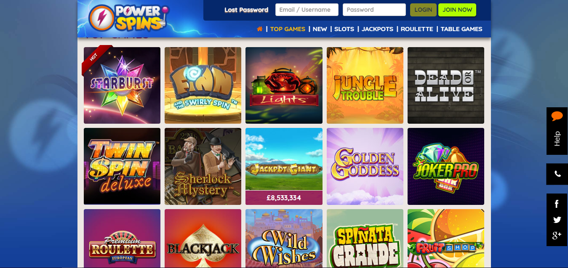The width and height of the screenshot is (568, 268).
Task: Open the Facebook social icon
Action: coord(557,204)
